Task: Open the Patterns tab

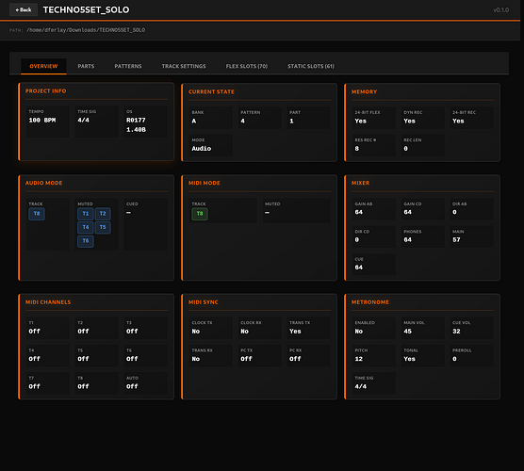Action: pos(128,66)
